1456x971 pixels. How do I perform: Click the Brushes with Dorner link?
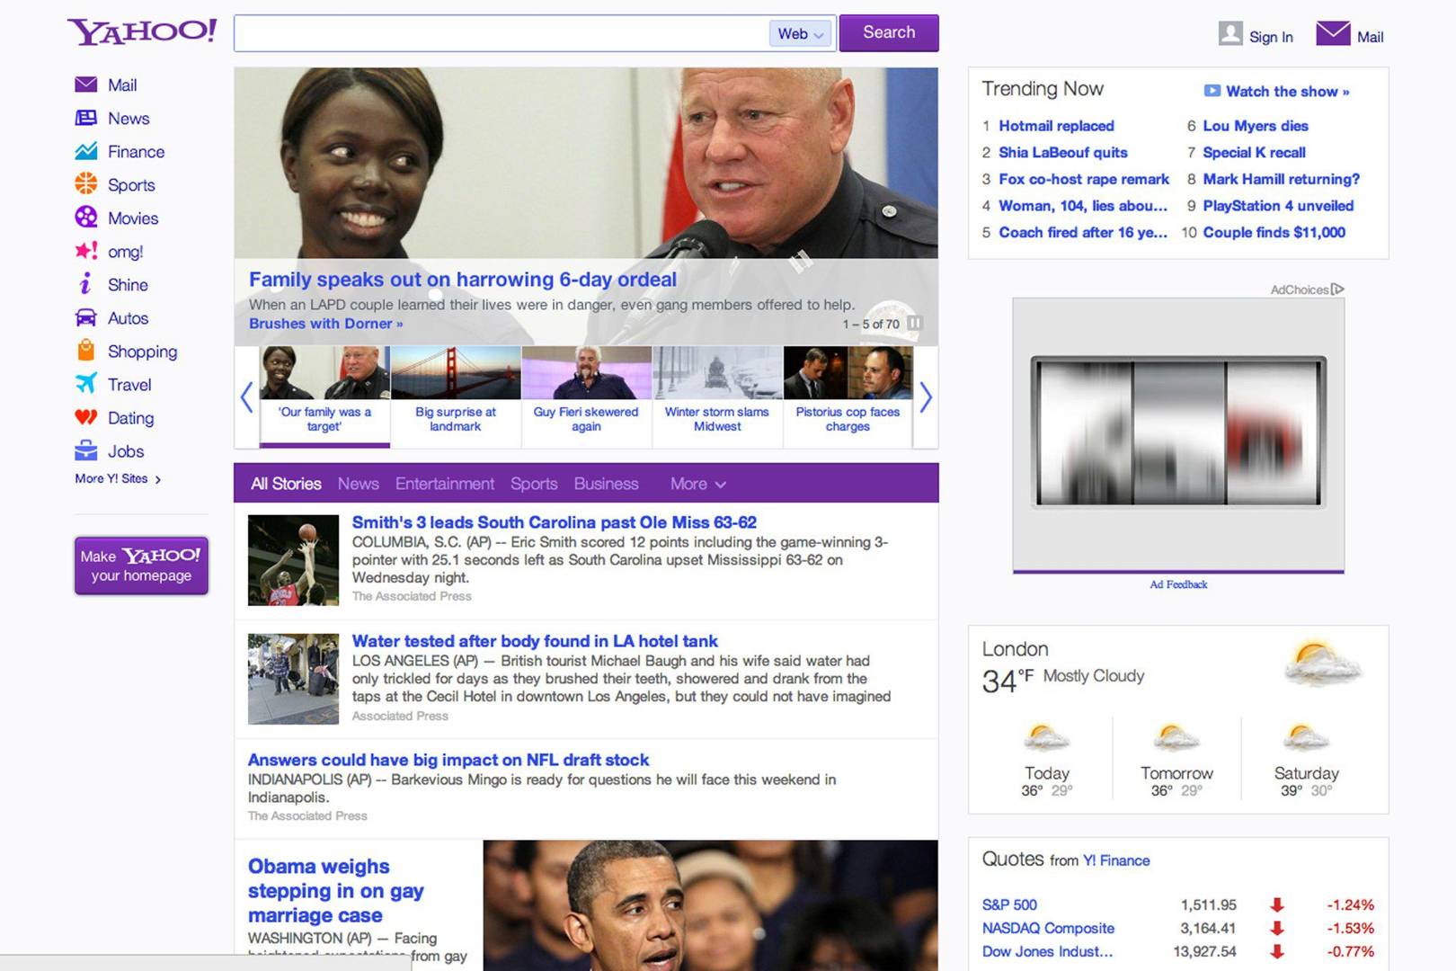click(x=325, y=324)
